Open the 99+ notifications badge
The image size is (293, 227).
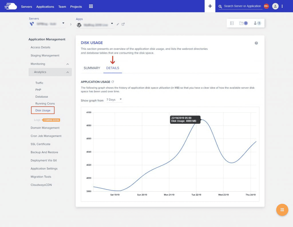tap(266, 6)
